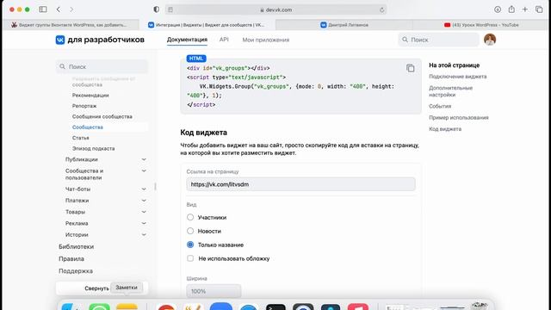Click Свернуть to collapse the sidebar
Viewport: 551px width, 310px height.
point(96,288)
